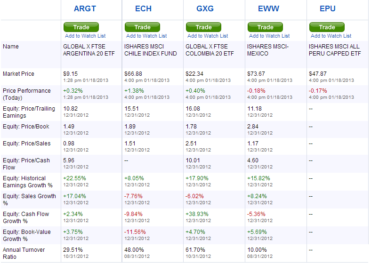371x264 pixels.
Task: Select the $66.88 market price
Action: 133,74
